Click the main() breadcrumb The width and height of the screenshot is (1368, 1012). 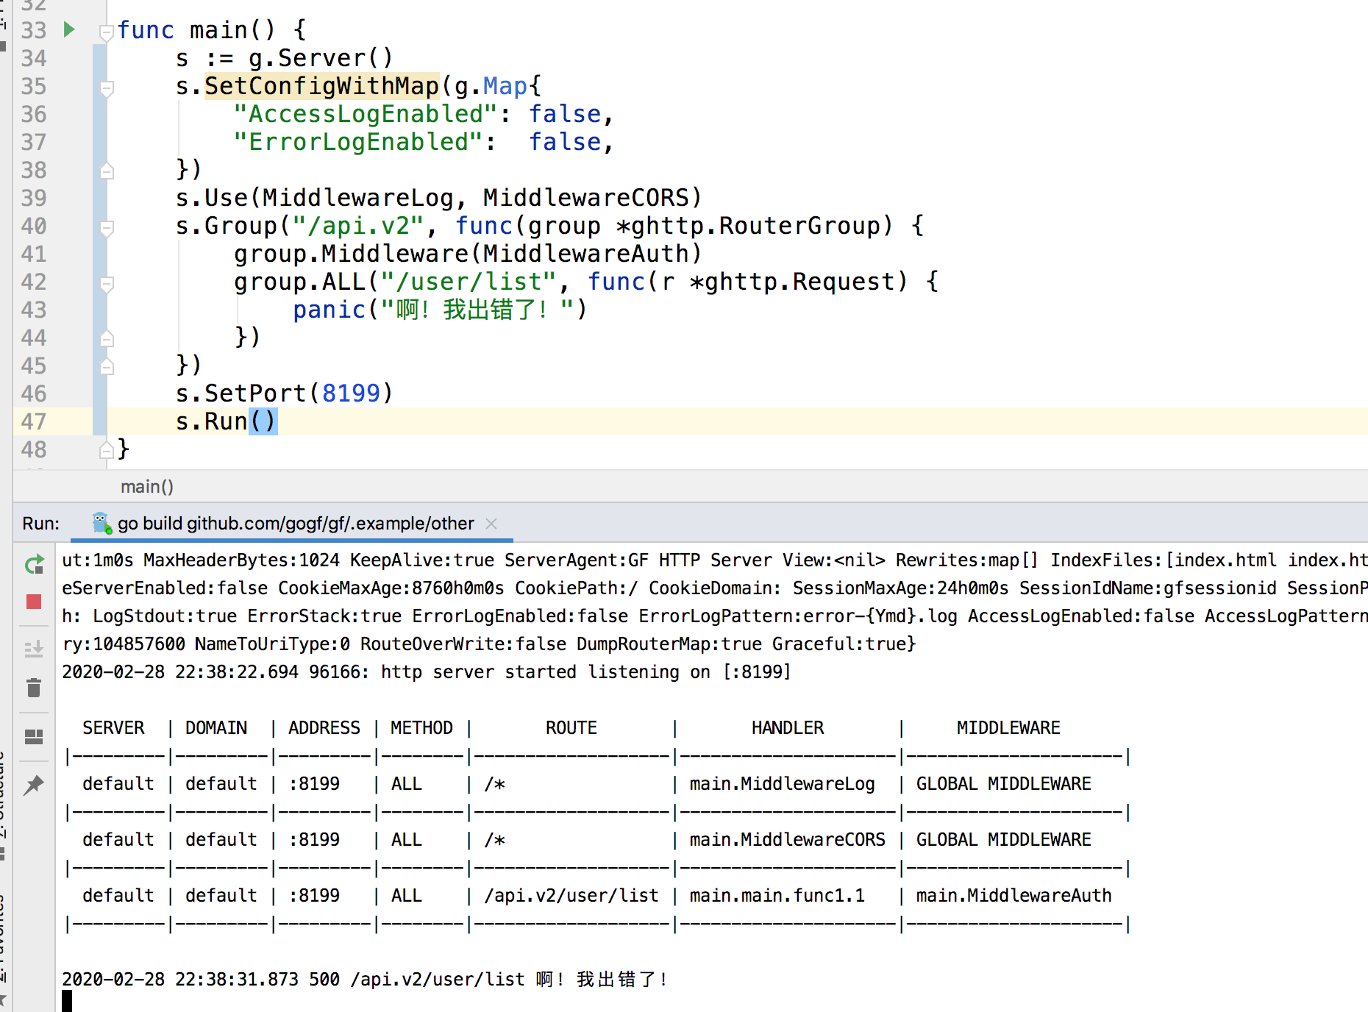tap(147, 486)
